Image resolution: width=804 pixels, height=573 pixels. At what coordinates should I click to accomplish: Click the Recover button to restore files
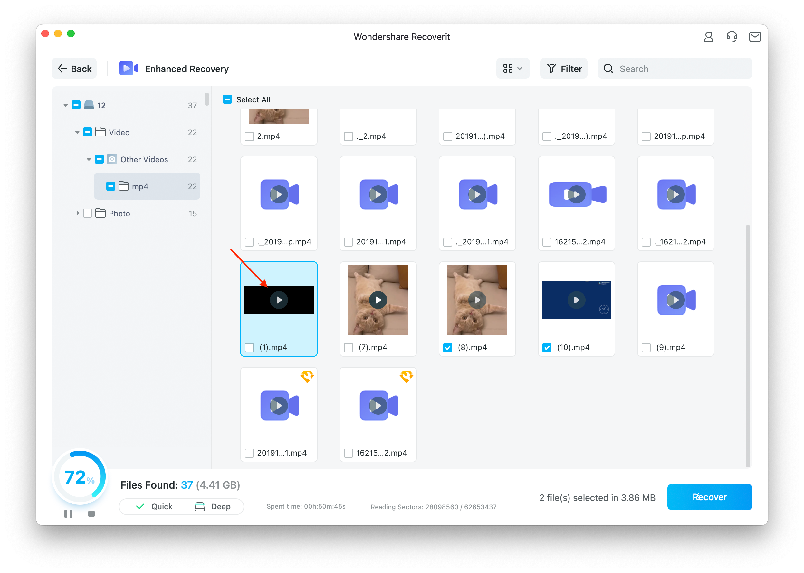click(709, 497)
